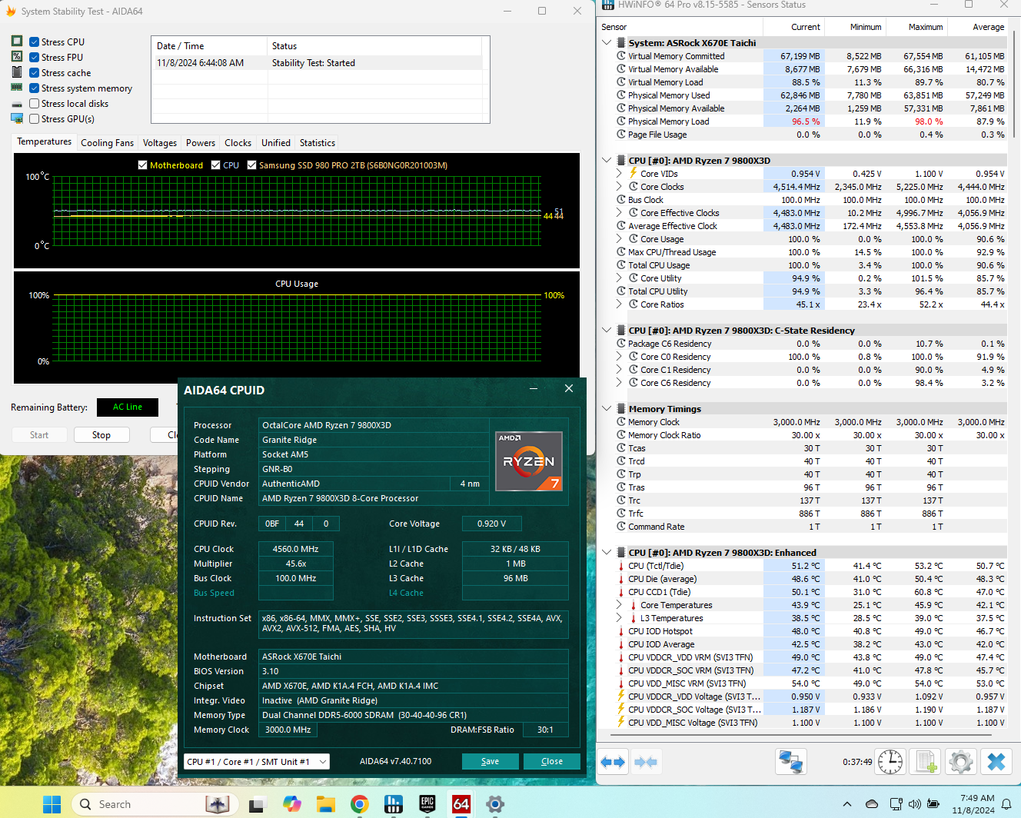Show hidden icons via the tray chevron
This screenshot has height=818, width=1021.
coord(847,804)
